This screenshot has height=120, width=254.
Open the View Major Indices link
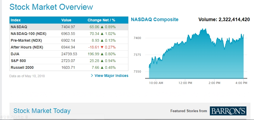(111, 76)
